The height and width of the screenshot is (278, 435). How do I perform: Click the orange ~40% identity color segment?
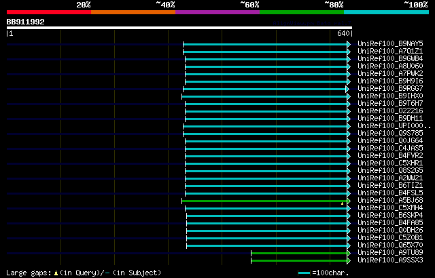point(133,12)
